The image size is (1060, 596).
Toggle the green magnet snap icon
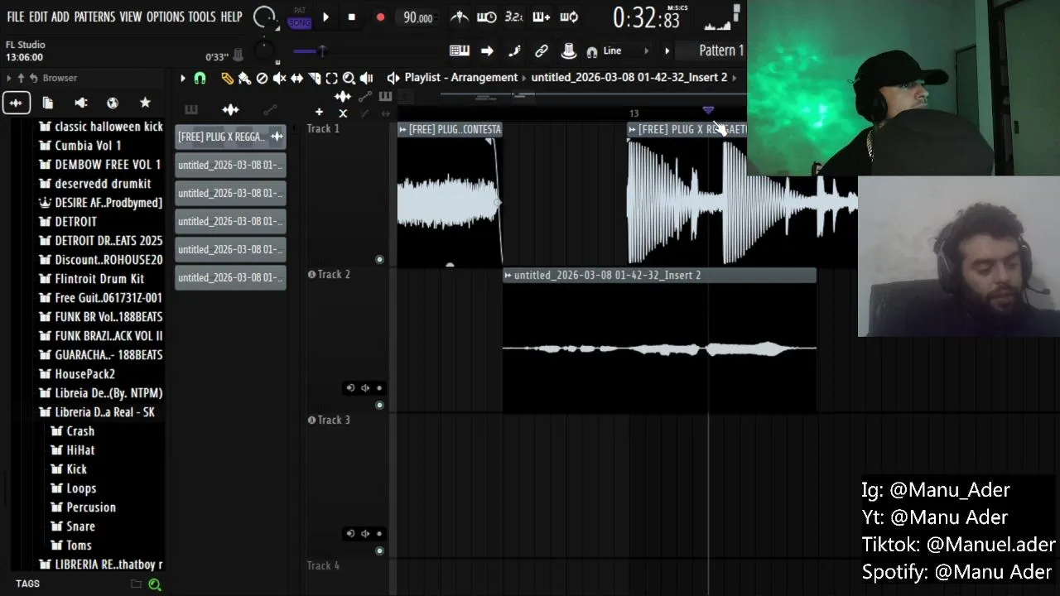click(200, 78)
